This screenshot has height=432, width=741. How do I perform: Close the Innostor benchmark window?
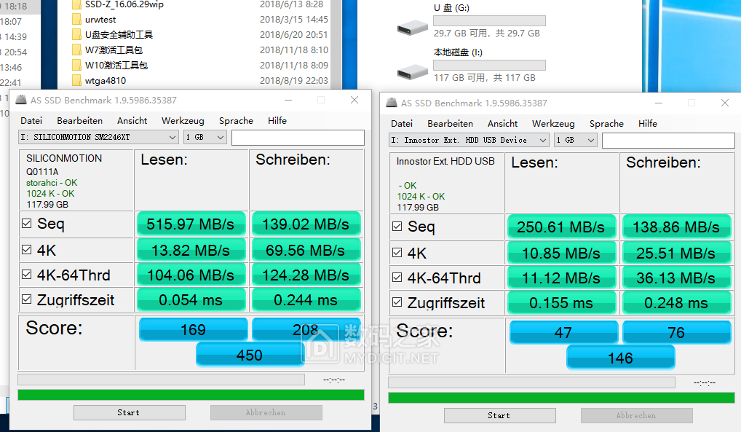pyautogui.click(x=725, y=103)
